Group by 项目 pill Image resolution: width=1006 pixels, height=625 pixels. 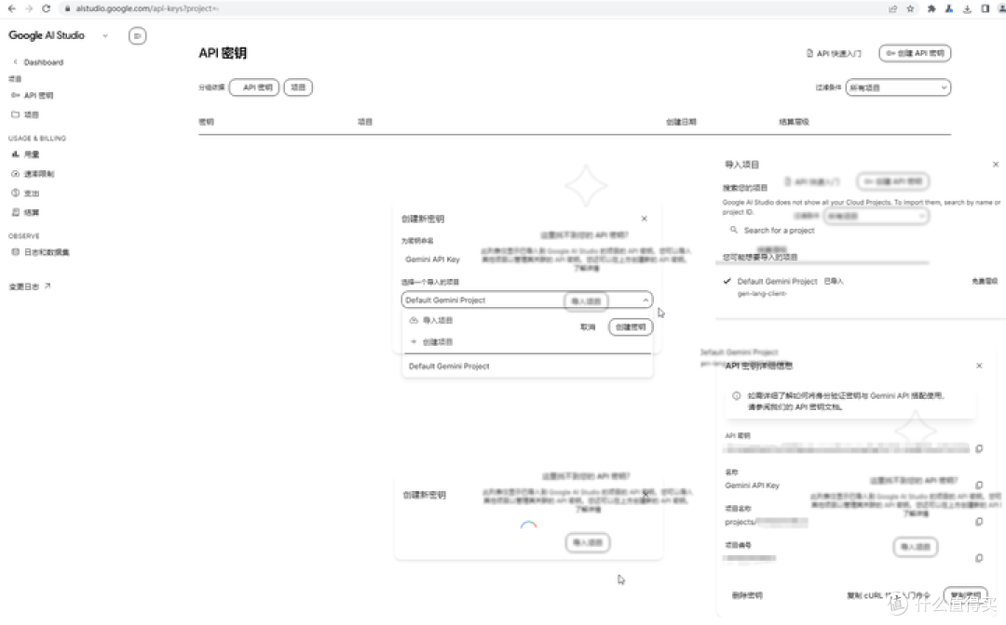298,87
